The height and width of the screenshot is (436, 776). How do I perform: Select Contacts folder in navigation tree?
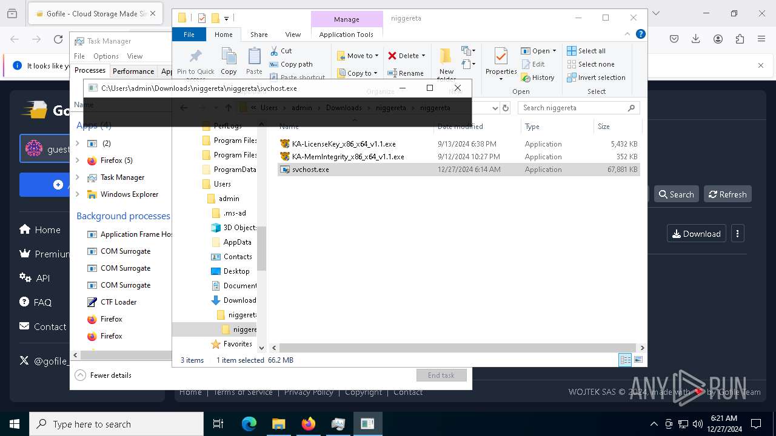[x=231, y=257]
